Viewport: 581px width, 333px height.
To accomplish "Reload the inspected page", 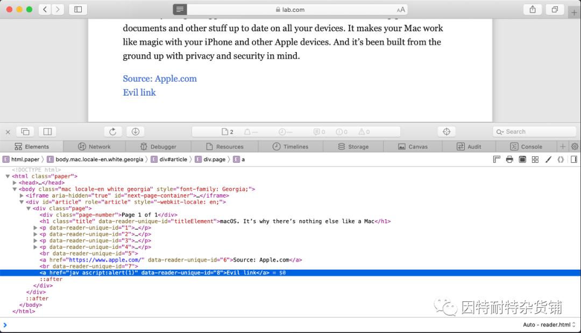I will pos(112,132).
